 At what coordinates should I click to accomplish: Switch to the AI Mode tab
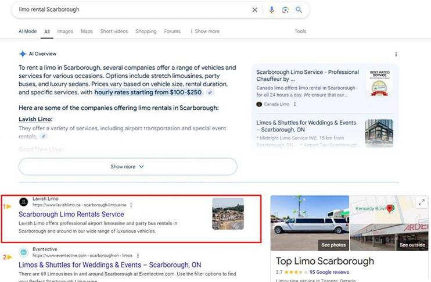click(28, 31)
